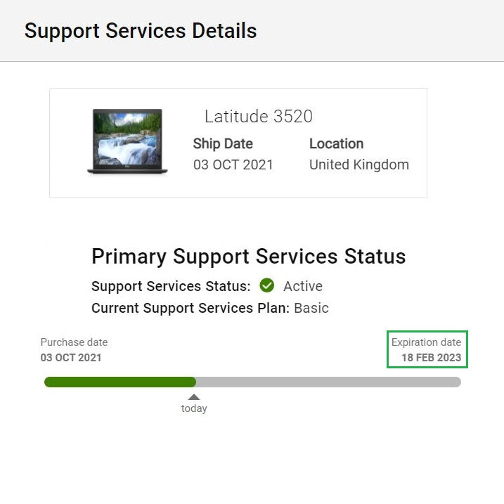This screenshot has width=504, height=504.
Task: Click the gray remaining portion of warranty bar
Action: pos(328,382)
